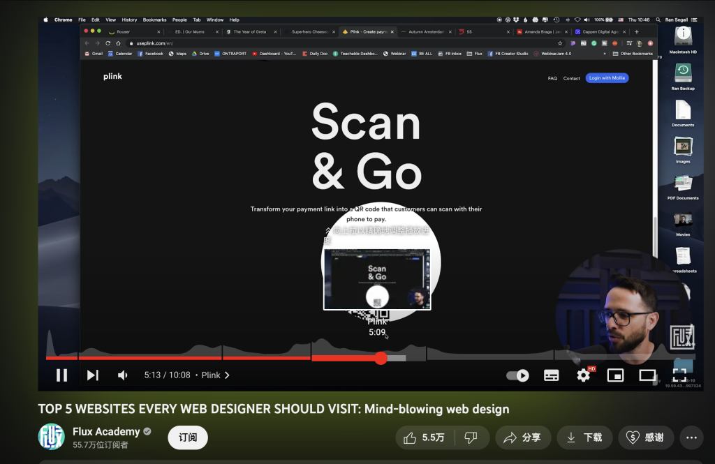Screen dimensions: 715x464
Task: Open the Flux Academy channel name link
Action: click(106, 431)
